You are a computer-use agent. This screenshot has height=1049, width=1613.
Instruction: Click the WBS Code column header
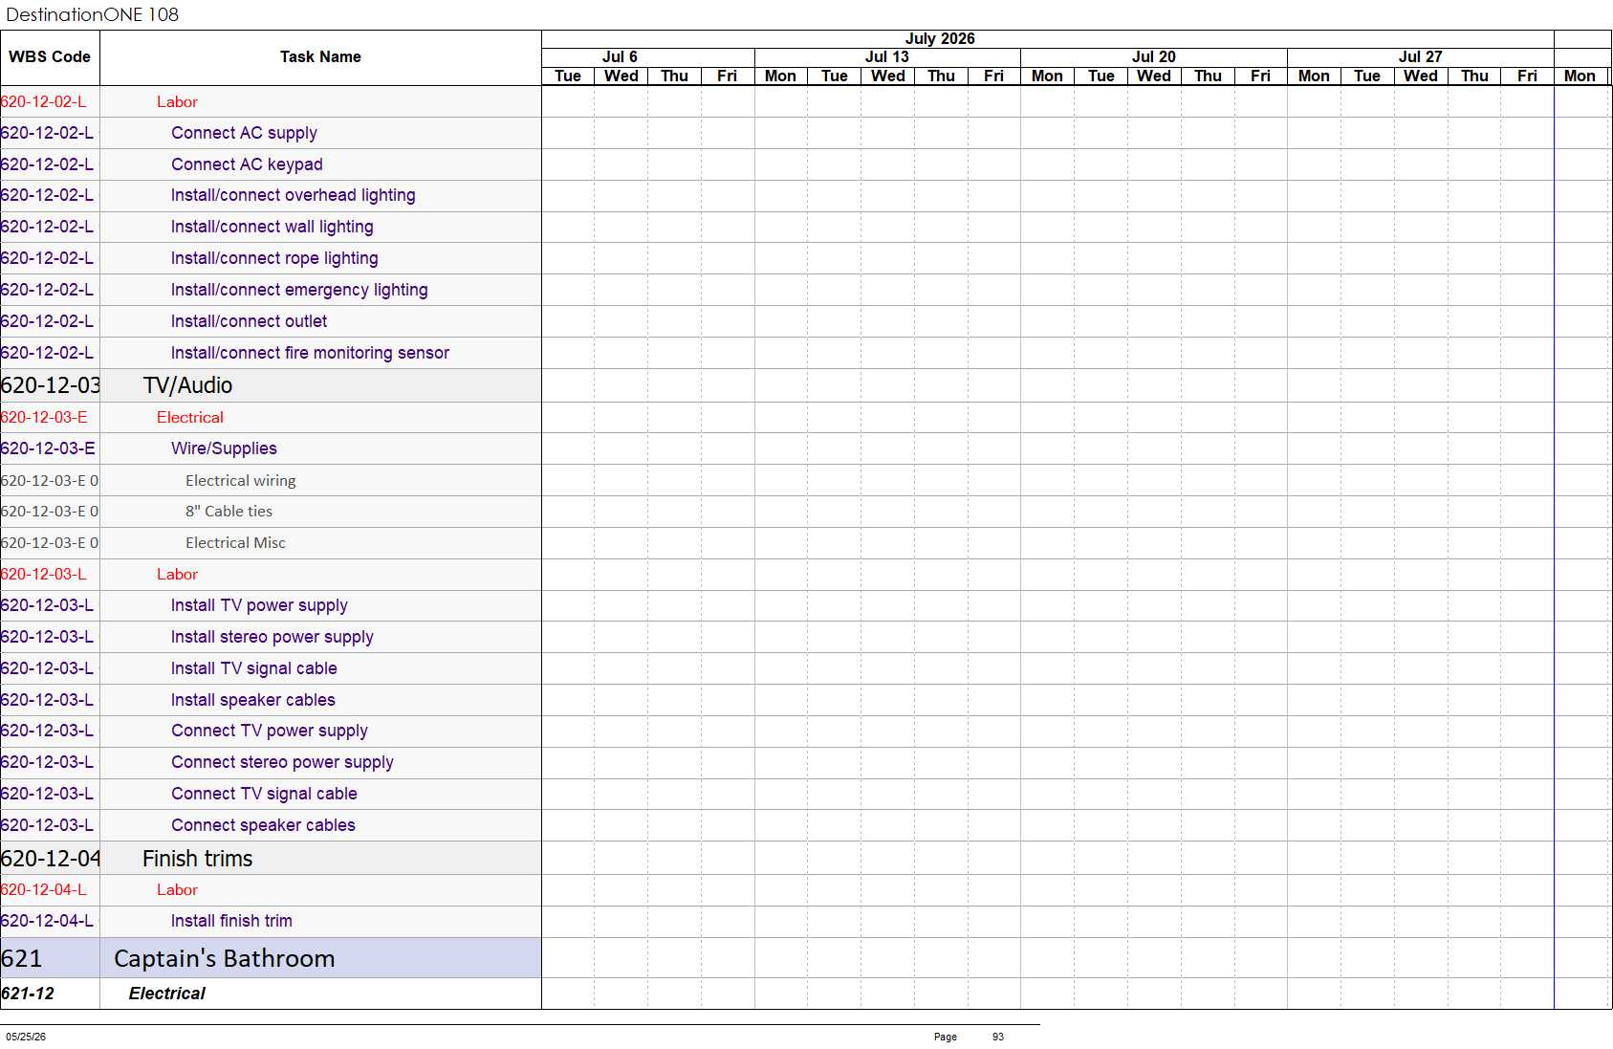pos(50,57)
